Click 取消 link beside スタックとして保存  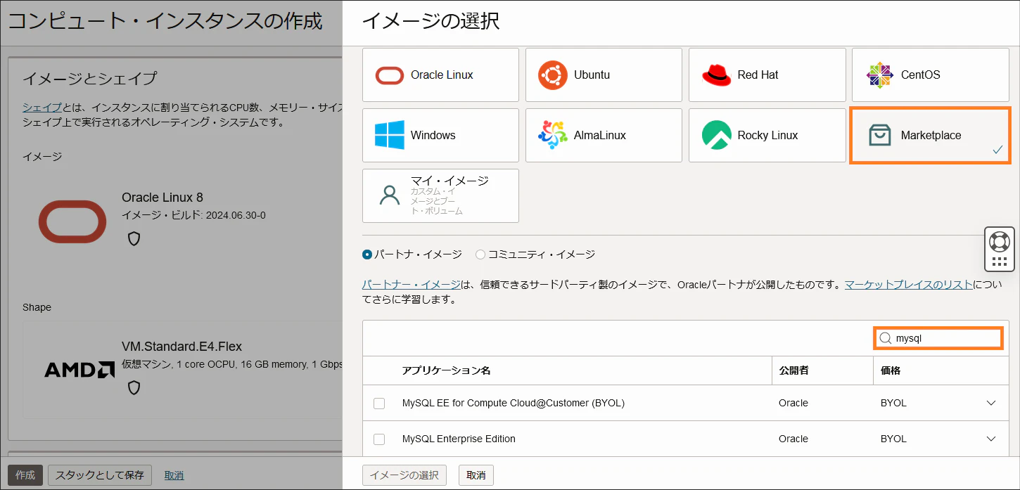(x=174, y=475)
